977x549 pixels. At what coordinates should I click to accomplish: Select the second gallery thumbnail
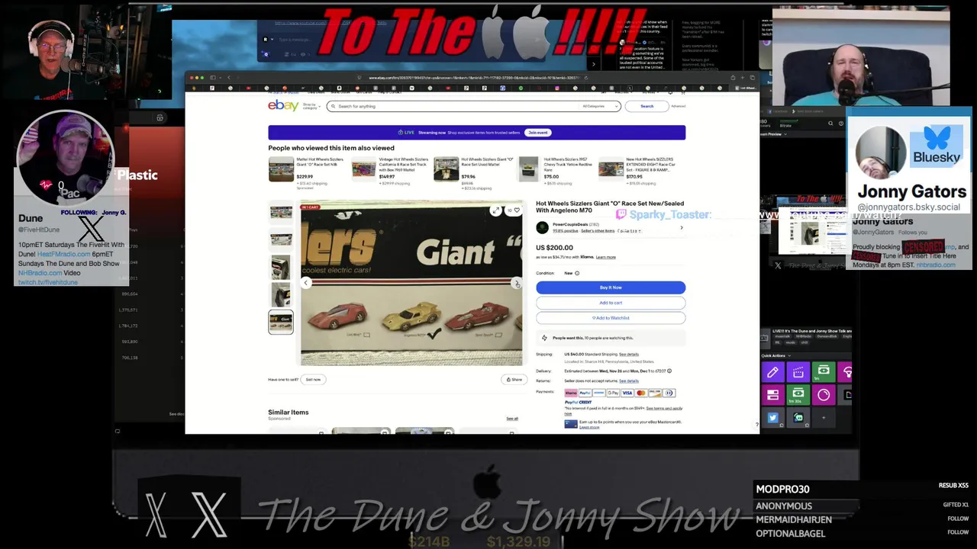coord(280,240)
